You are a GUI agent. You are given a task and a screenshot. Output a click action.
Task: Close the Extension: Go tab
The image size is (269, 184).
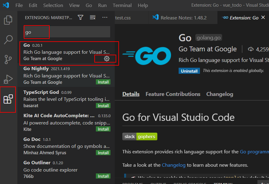263,17
